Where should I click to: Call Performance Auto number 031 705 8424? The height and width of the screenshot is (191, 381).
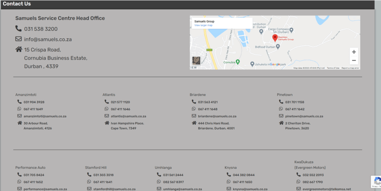[x=34, y=175]
